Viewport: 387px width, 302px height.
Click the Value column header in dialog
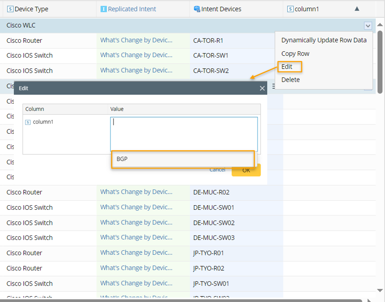184,109
